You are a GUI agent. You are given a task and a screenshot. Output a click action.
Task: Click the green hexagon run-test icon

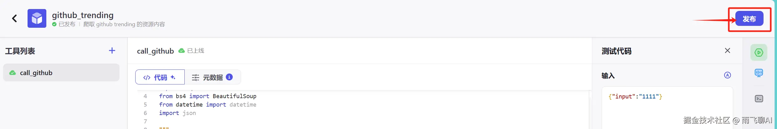click(x=759, y=52)
